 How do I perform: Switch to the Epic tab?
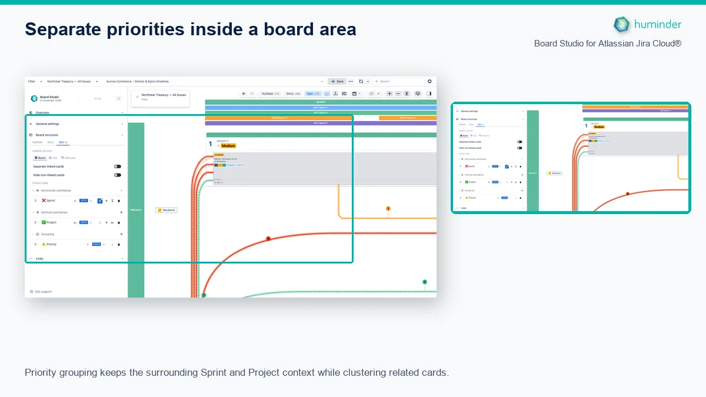(x=62, y=142)
